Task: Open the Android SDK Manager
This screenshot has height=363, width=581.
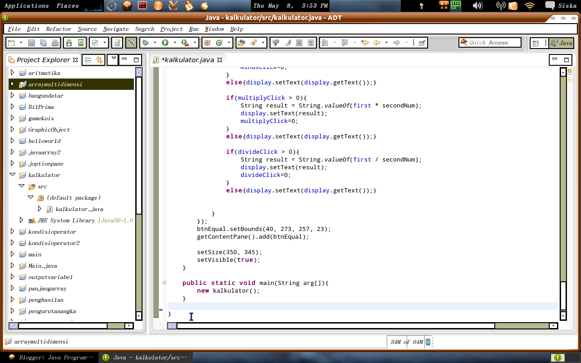Action: click(69, 42)
